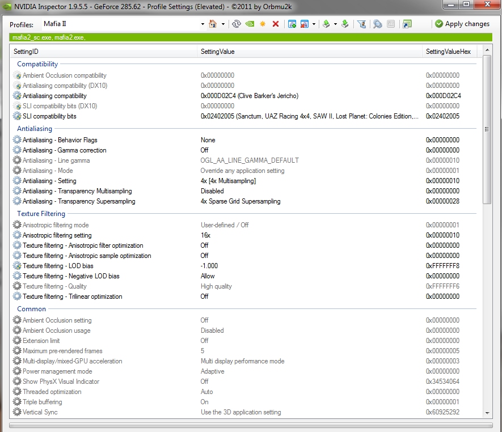Viewport: 502px width, 432px height.
Task: Click the High quality texture filtering value
Action: point(216,287)
